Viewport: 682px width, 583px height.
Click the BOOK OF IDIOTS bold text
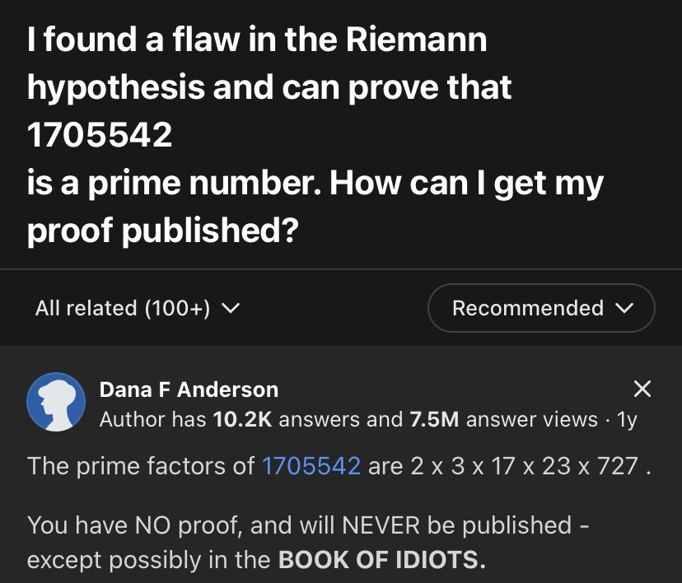click(381, 559)
